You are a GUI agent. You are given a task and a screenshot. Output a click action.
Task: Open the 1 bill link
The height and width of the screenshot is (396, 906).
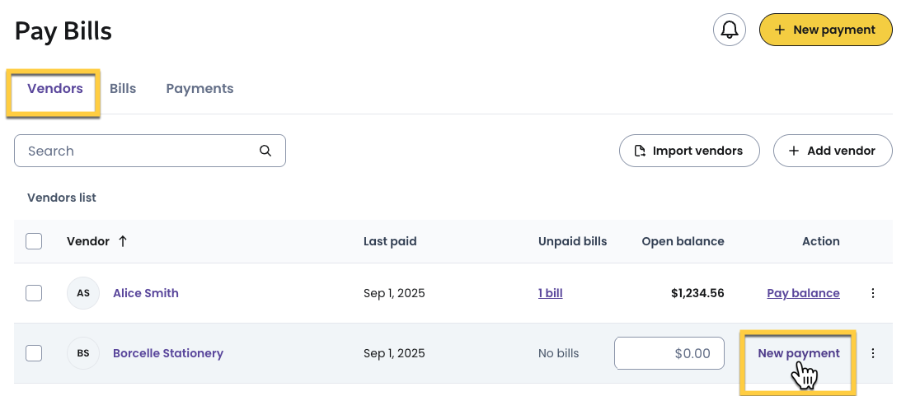pyautogui.click(x=550, y=293)
